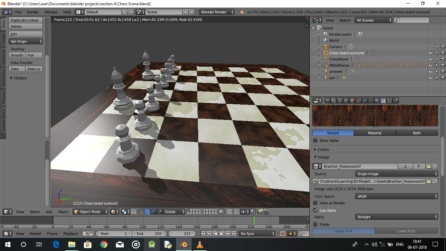Open the Scene properties tab icon

(x=340, y=101)
